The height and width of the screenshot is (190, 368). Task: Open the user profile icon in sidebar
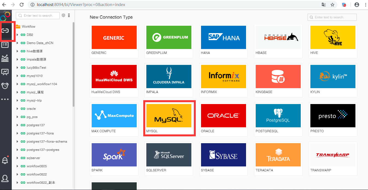pos(5,178)
